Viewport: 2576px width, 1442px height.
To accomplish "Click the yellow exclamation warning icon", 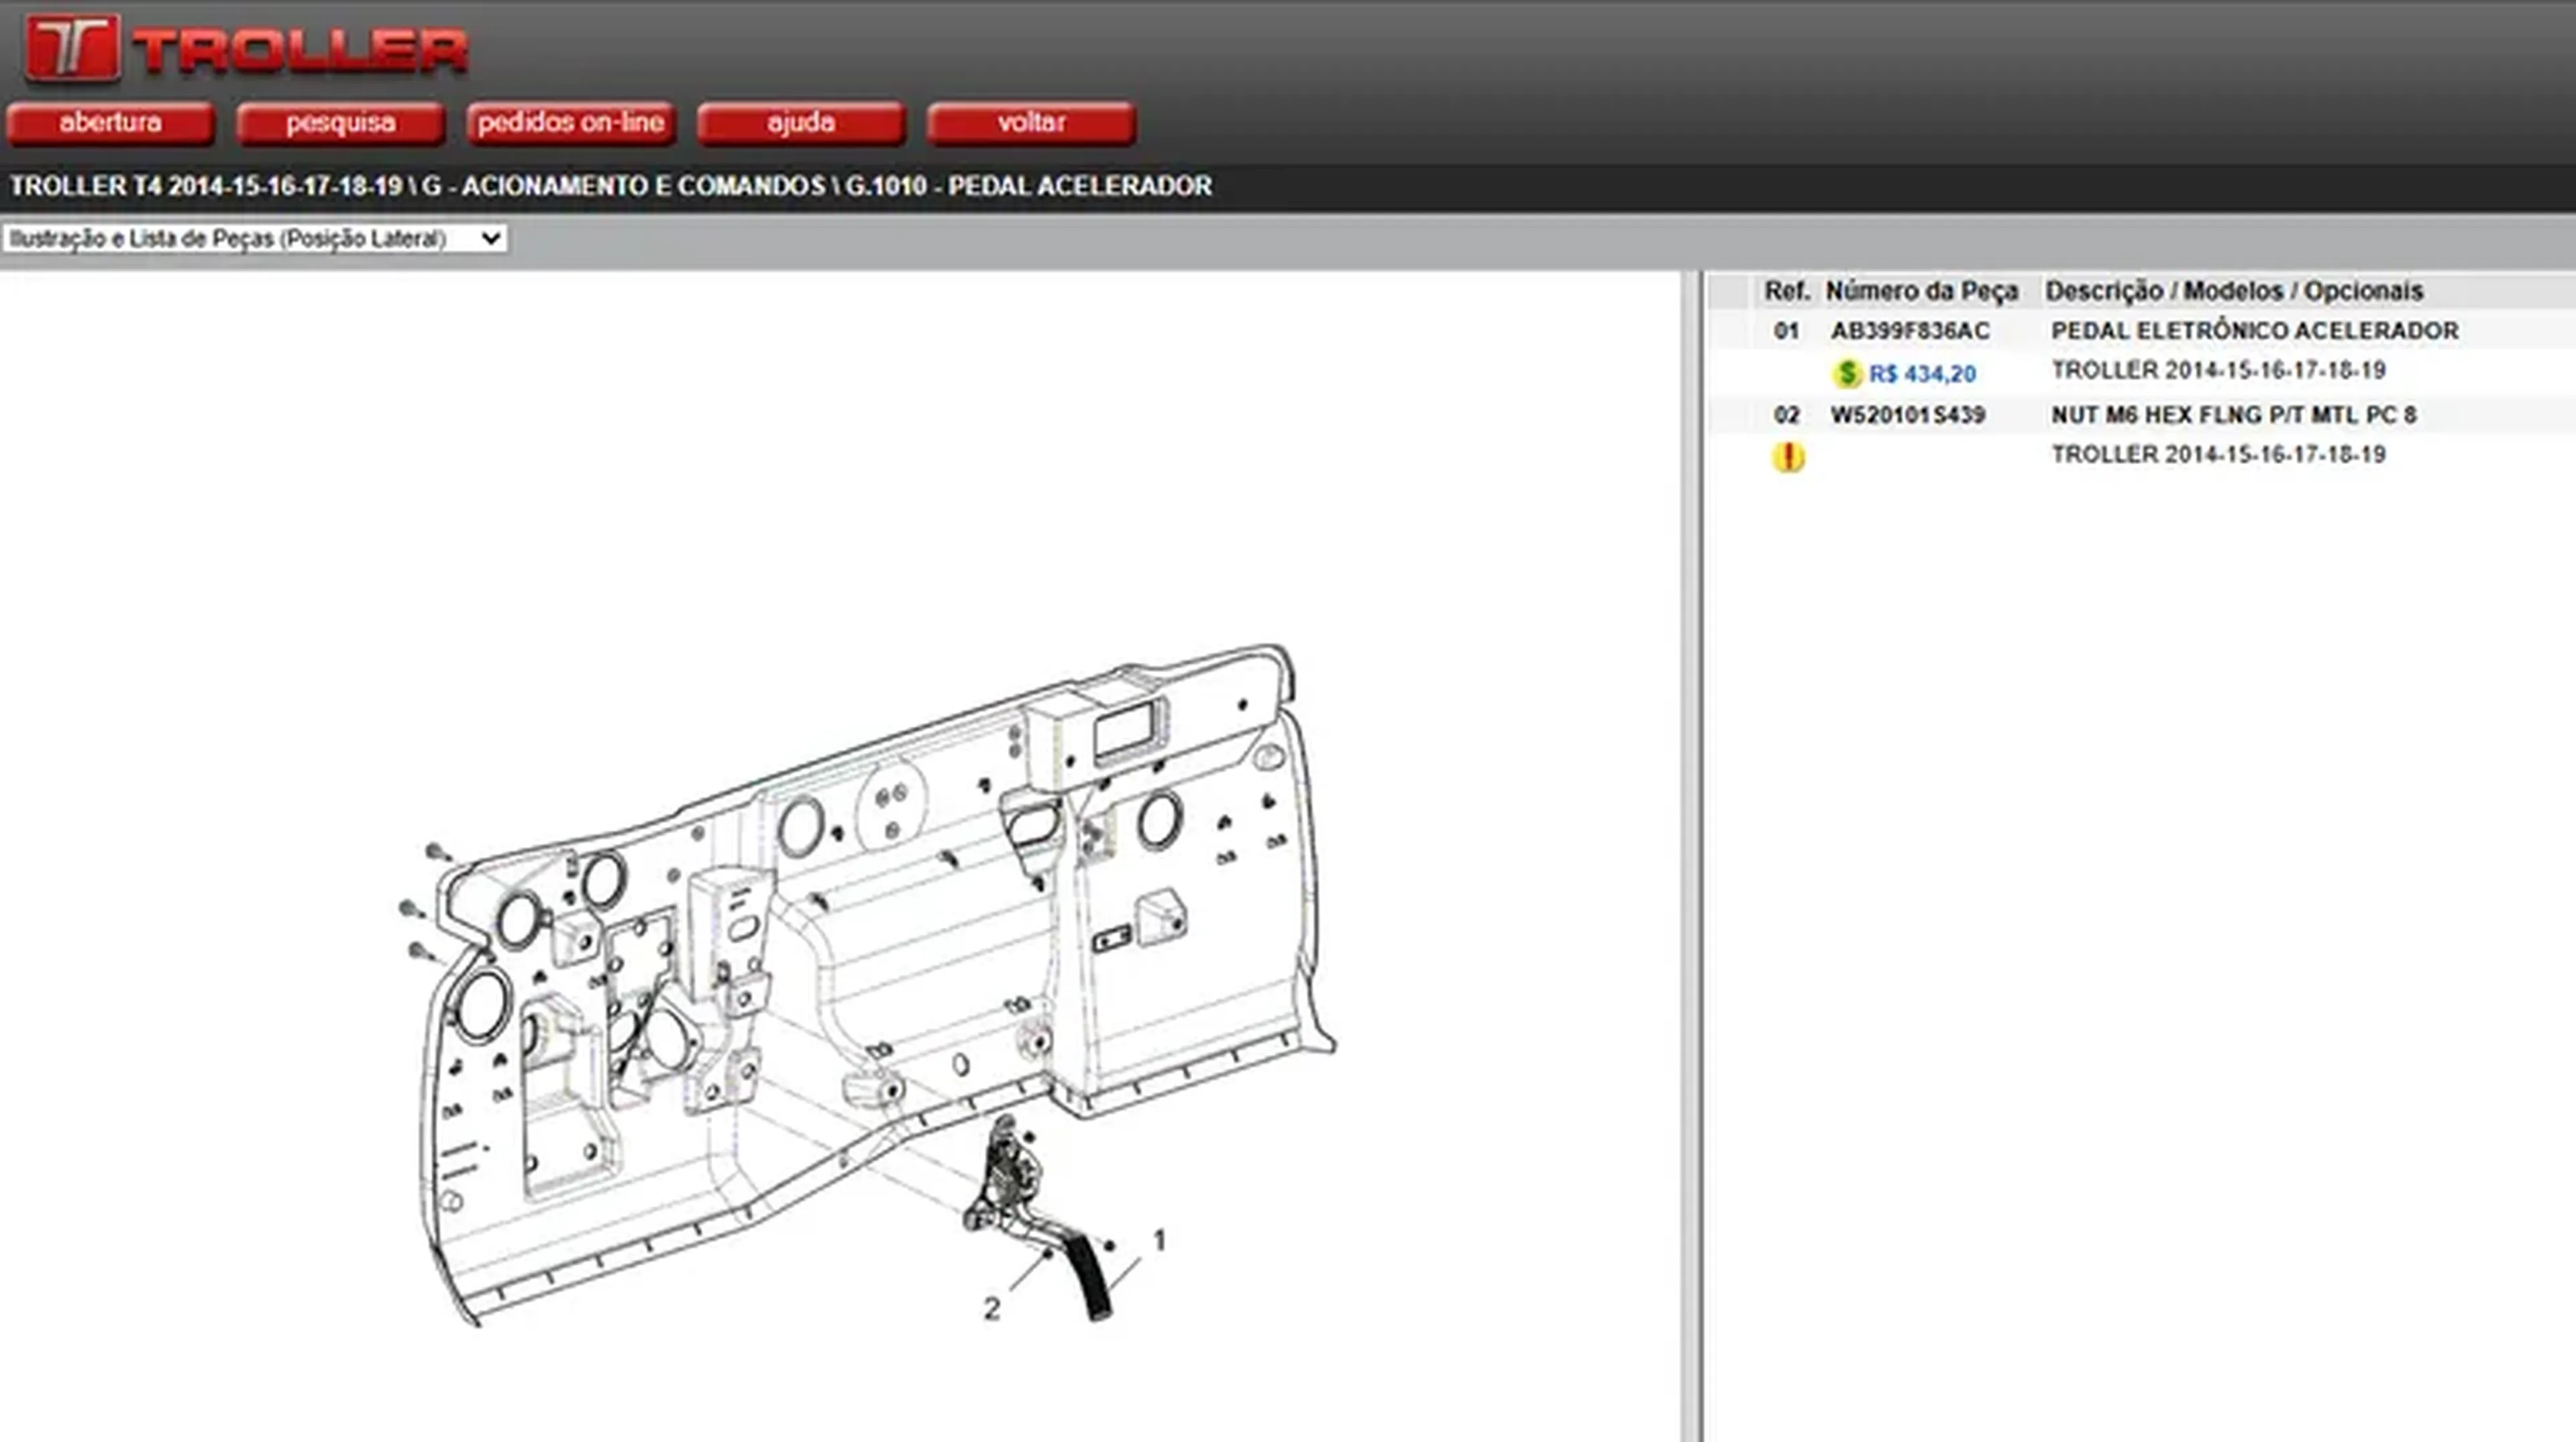I will click(1788, 457).
